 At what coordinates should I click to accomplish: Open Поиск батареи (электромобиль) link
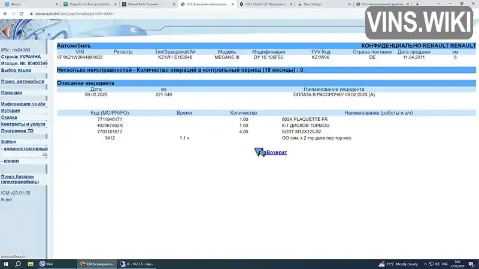click(20, 179)
